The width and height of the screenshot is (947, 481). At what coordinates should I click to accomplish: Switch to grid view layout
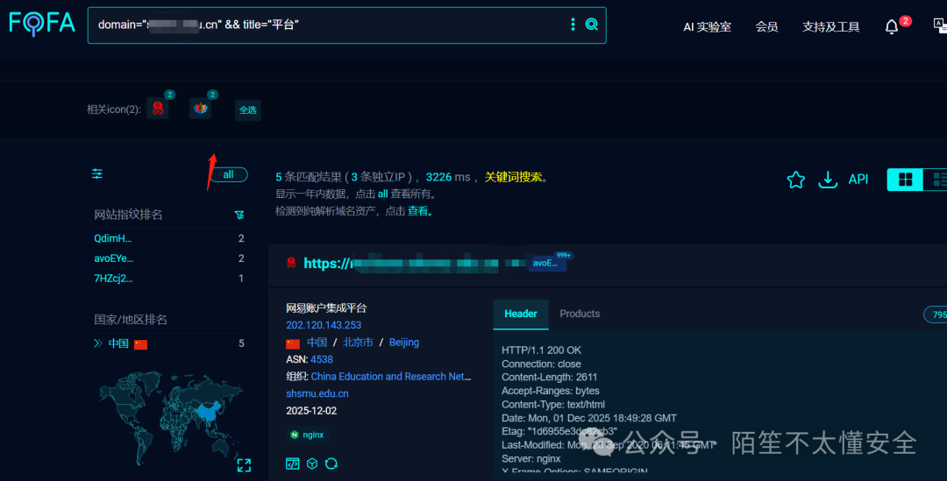(905, 180)
